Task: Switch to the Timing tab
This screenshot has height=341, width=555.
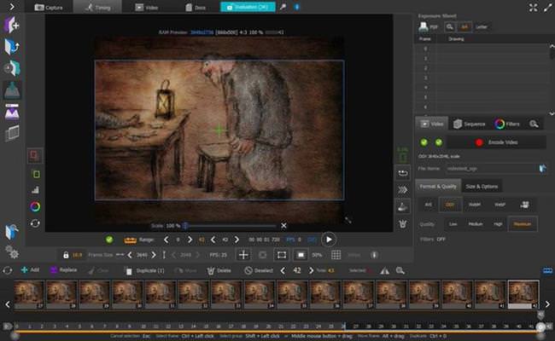Action: (97, 7)
